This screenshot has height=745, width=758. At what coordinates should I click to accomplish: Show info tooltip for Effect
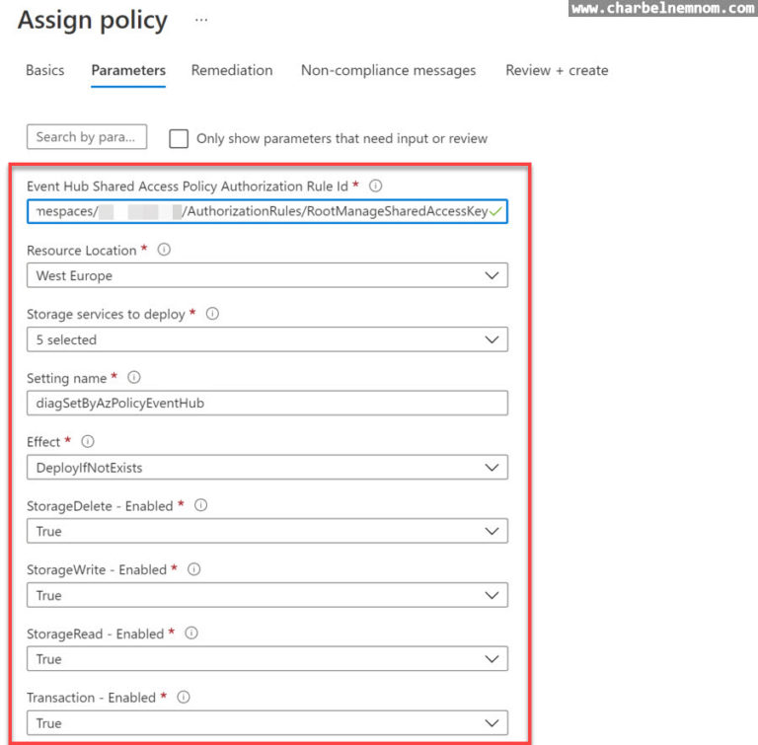coord(88,441)
